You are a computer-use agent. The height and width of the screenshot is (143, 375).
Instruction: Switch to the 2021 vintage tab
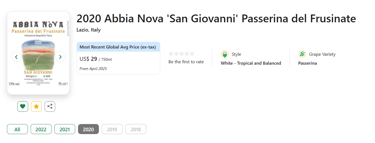coord(65,129)
